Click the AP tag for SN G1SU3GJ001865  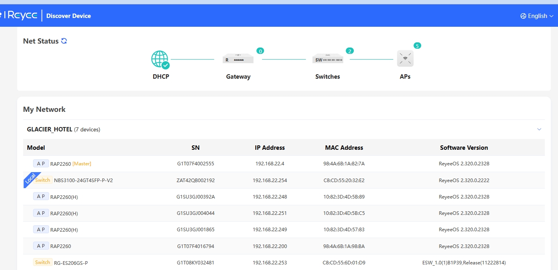pyautogui.click(x=41, y=229)
